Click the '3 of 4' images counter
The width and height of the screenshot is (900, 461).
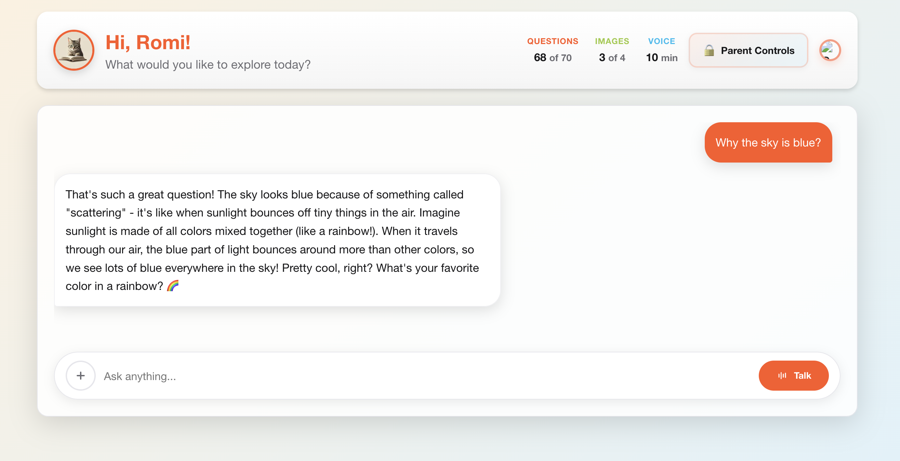click(x=612, y=58)
